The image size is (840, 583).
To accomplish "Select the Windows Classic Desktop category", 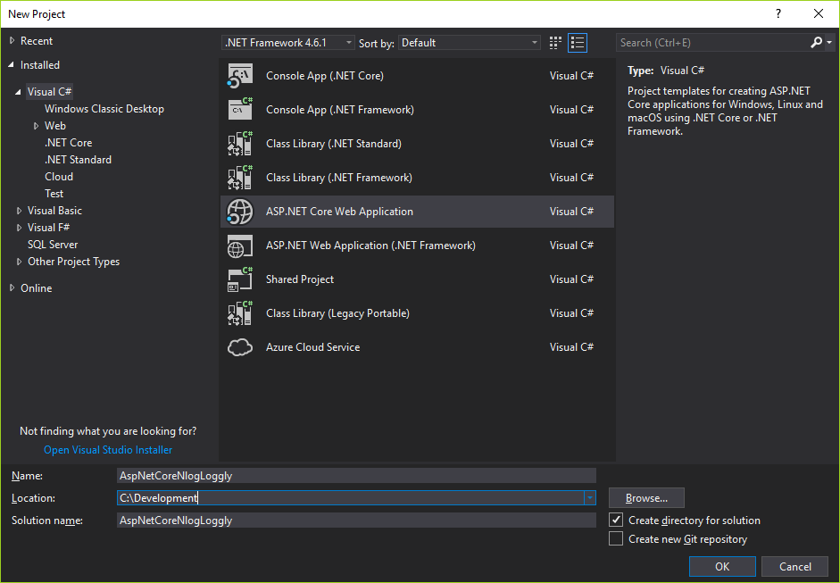I will click(x=104, y=108).
